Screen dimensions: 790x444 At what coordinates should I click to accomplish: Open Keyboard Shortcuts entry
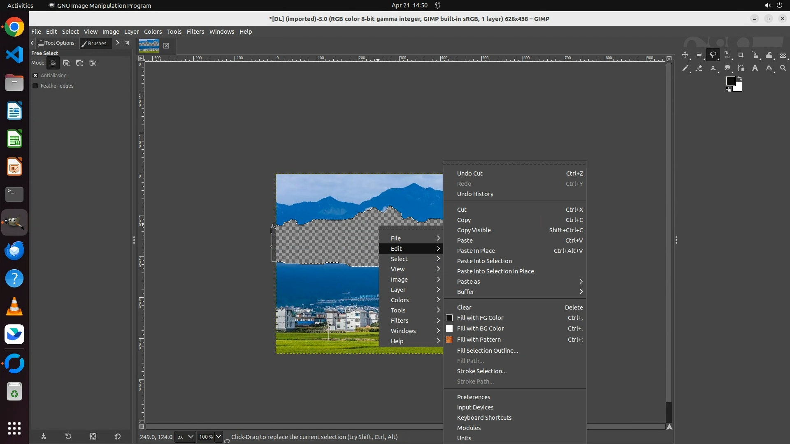coord(484,418)
